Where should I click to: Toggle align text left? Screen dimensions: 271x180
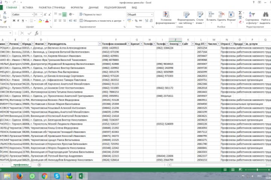[55, 21]
